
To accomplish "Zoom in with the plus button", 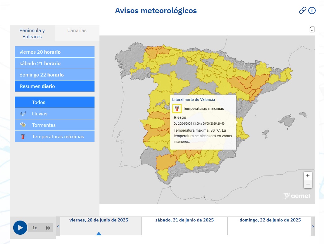I will [308, 176].
